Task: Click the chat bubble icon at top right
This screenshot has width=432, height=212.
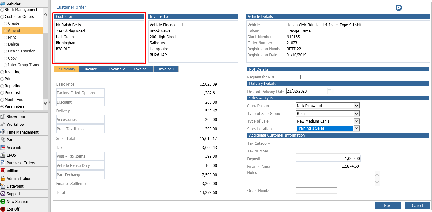Action: (x=399, y=7)
